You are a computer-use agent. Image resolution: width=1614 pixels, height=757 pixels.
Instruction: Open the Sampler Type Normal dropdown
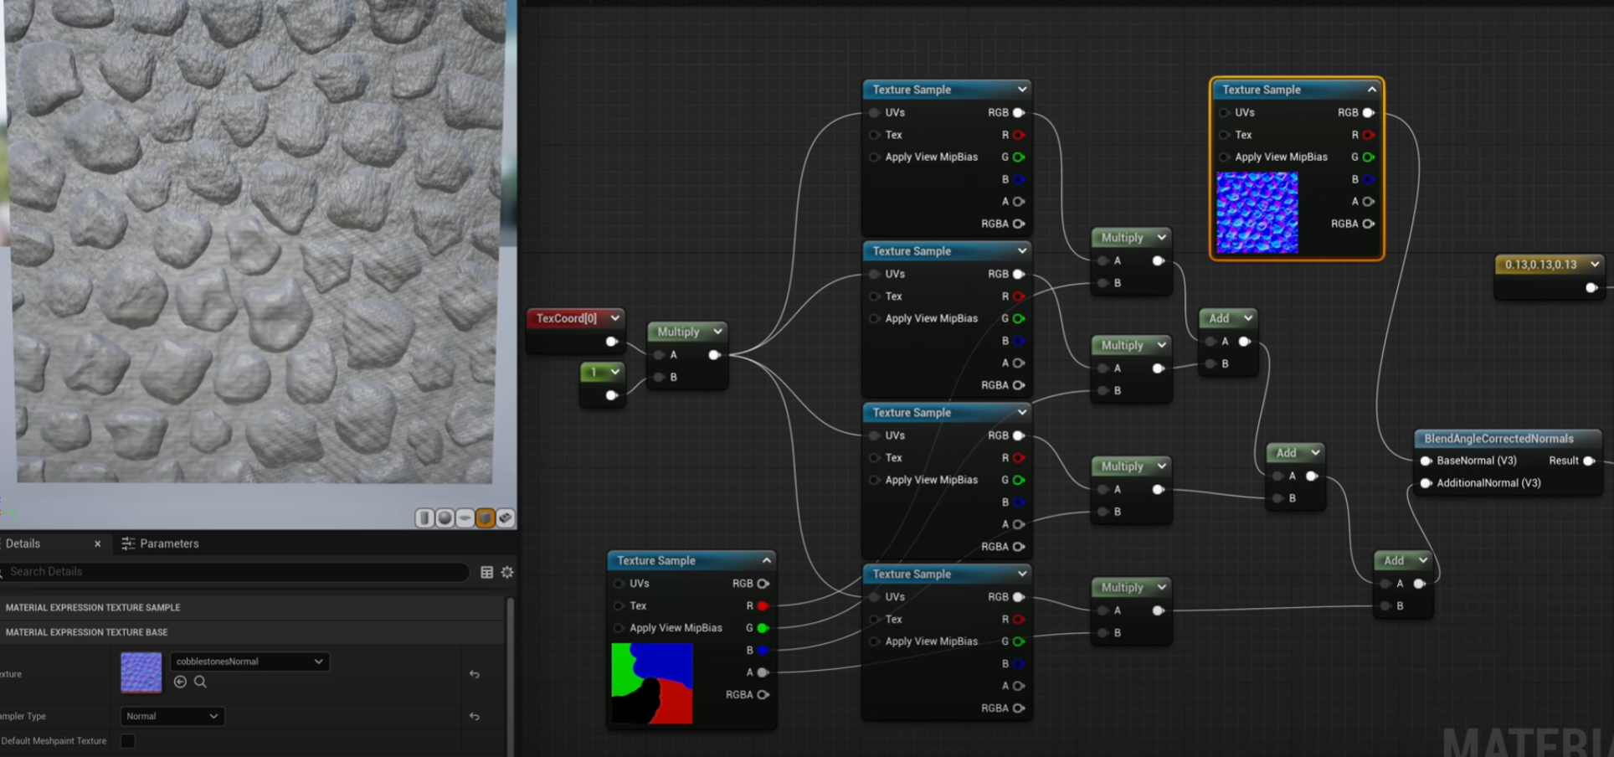[172, 716]
